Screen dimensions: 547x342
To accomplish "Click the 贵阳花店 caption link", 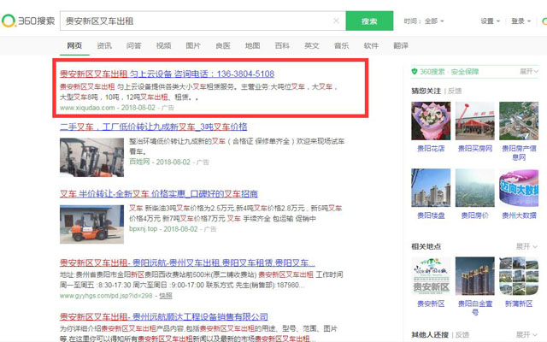I will 431,149.
